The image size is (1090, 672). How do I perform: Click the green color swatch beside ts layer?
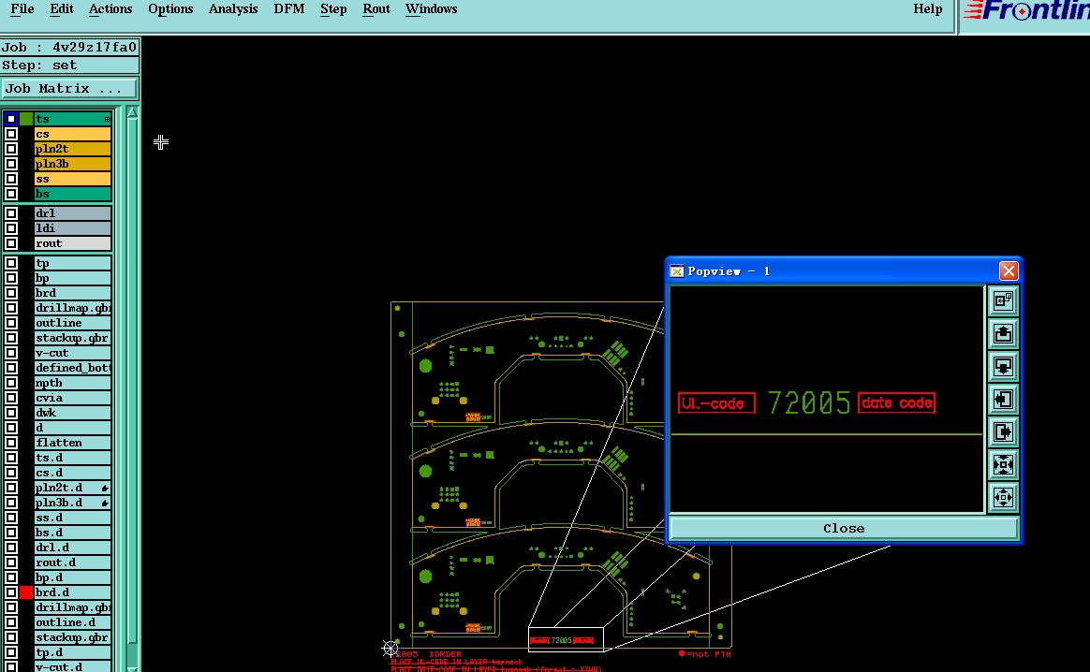25,119
